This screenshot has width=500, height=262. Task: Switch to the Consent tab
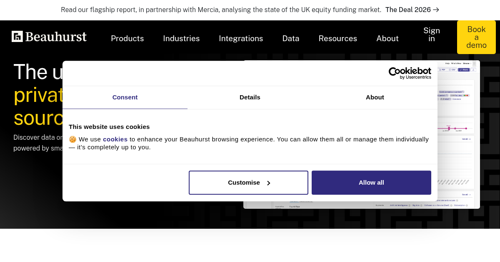click(x=125, y=97)
